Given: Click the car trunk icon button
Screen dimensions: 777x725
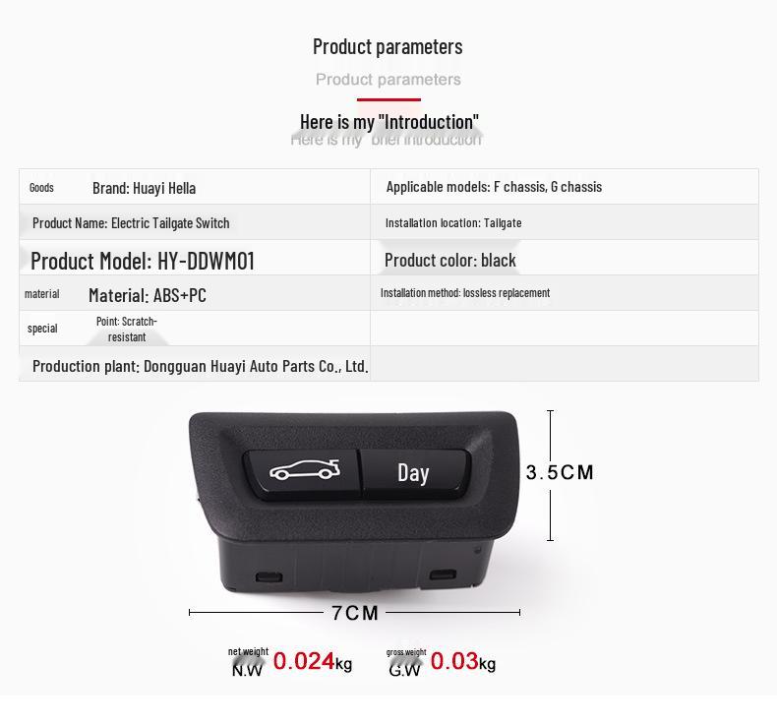Looking at the screenshot, I should click(x=304, y=472).
